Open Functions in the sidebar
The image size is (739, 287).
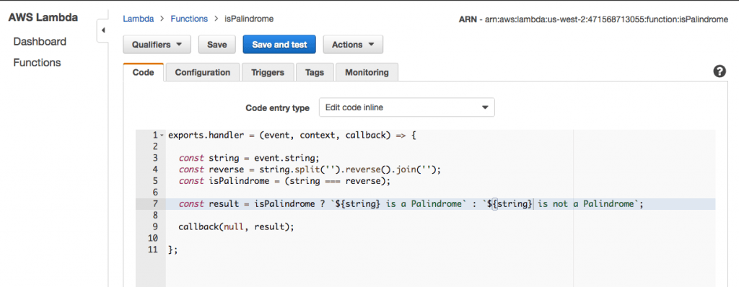pos(37,63)
